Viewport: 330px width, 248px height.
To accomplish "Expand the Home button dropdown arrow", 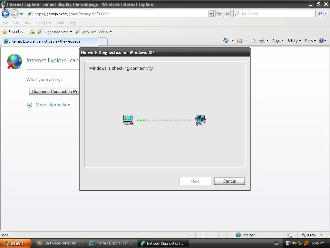I will click(x=232, y=41).
